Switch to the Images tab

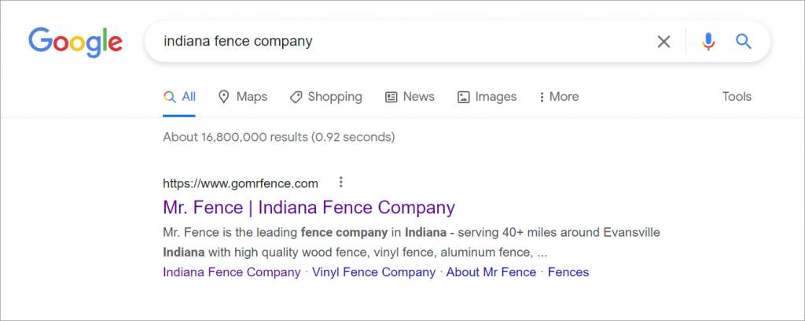point(487,97)
